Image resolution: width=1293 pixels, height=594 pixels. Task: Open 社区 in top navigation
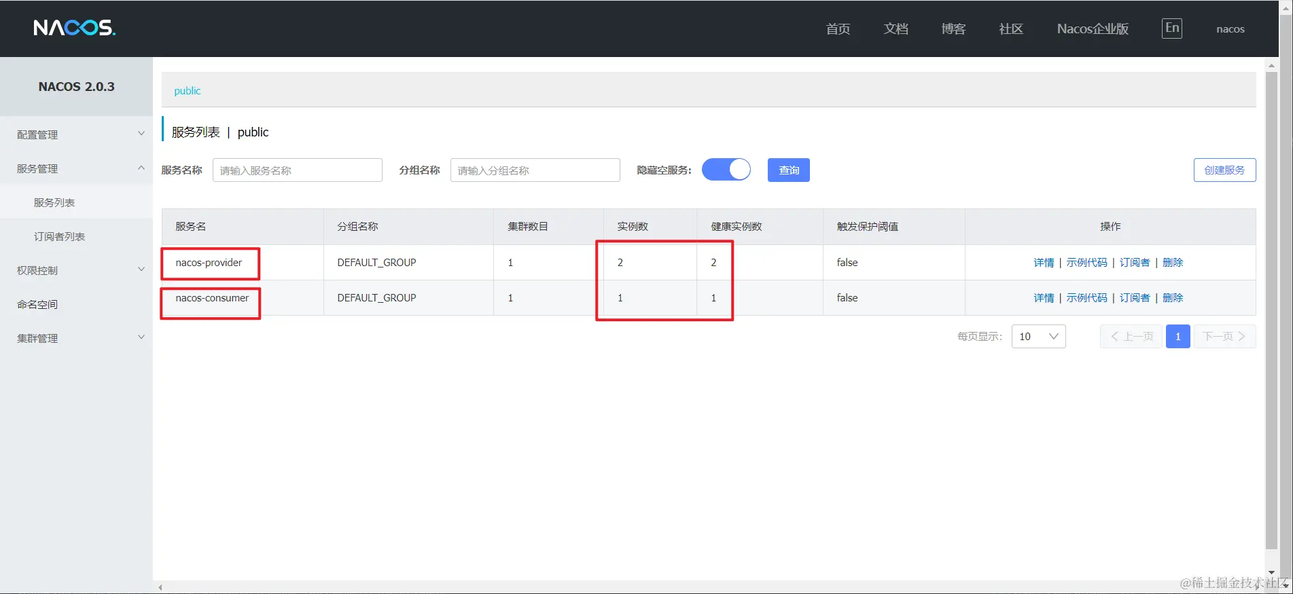point(1011,29)
